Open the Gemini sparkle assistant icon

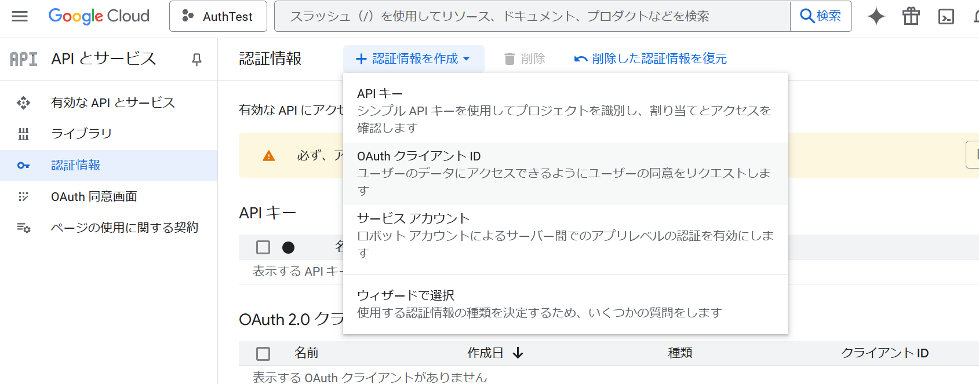point(876,16)
